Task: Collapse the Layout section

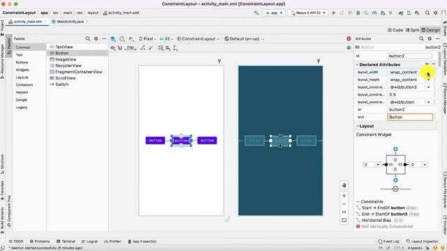Action: point(358,126)
